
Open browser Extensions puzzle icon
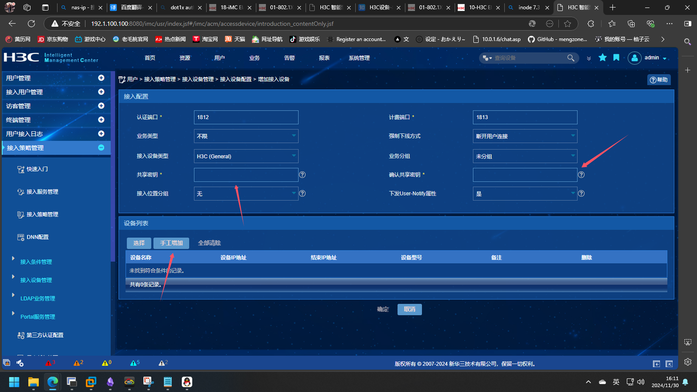click(x=591, y=23)
